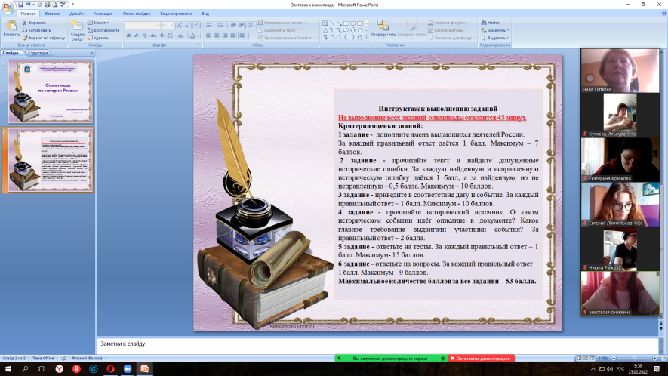The height and width of the screenshot is (376, 668).
Task: Click the Создать слайд (New Slide) icon
Action: click(78, 29)
